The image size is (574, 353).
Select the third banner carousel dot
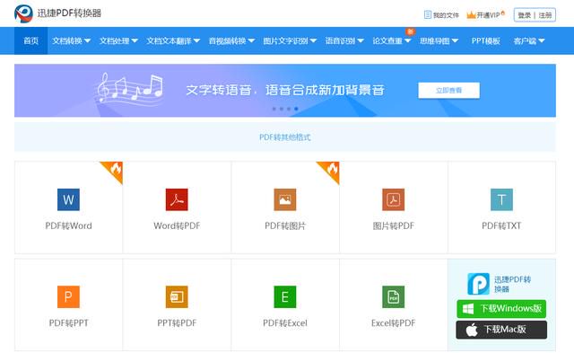pyautogui.click(x=289, y=109)
